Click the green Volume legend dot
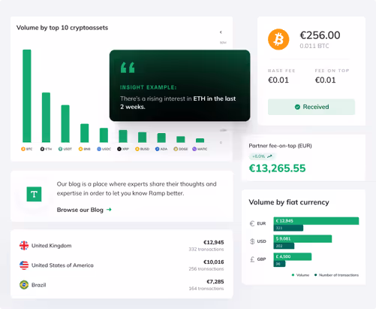Viewport: 376px width, 309px height. (293, 275)
